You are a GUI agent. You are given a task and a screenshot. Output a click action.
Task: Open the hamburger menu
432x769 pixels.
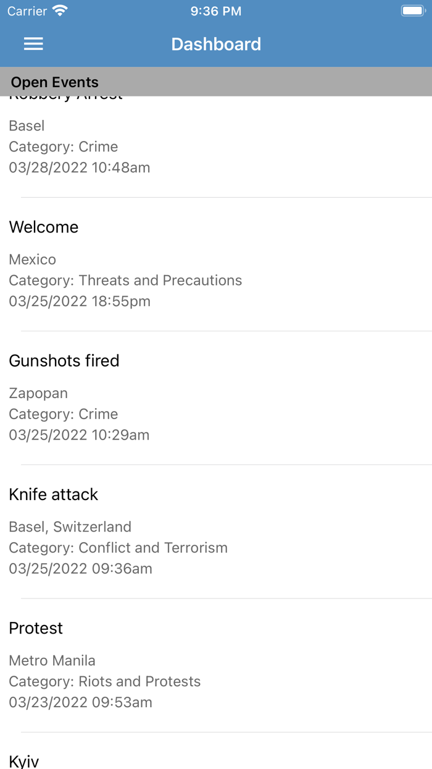[33, 44]
